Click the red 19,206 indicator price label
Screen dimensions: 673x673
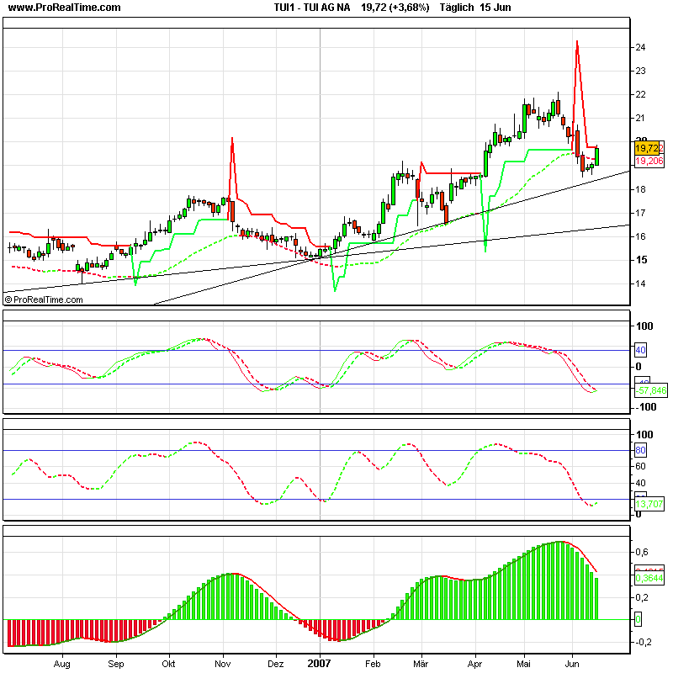648,159
